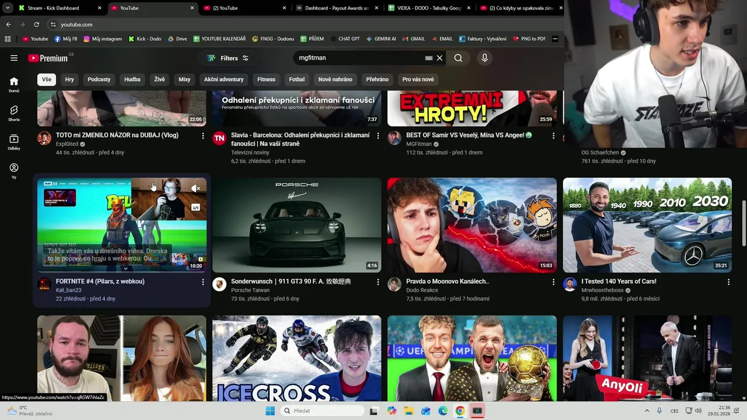
Task: Open the on-screen keyboard icon in search box
Action: (x=429, y=58)
